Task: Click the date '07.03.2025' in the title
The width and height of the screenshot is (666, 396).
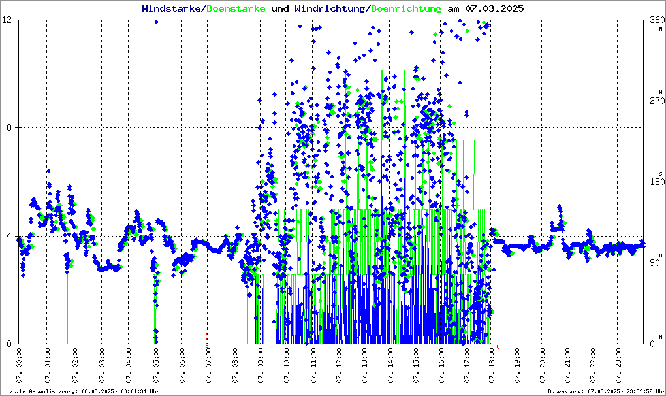Action: coord(494,9)
